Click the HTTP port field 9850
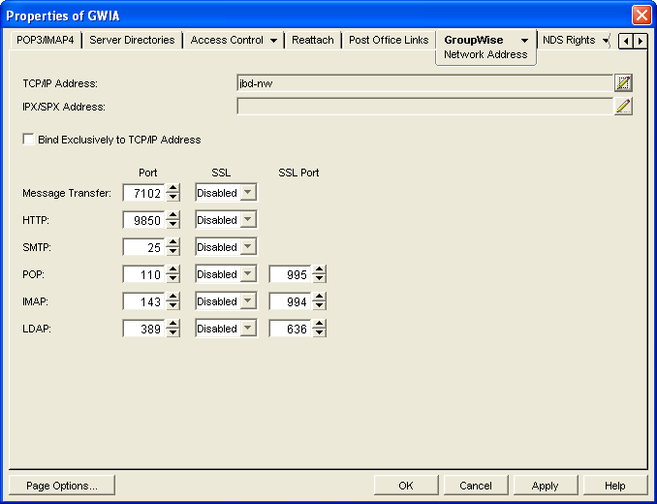Viewport: 657px width, 504px height. [x=143, y=220]
